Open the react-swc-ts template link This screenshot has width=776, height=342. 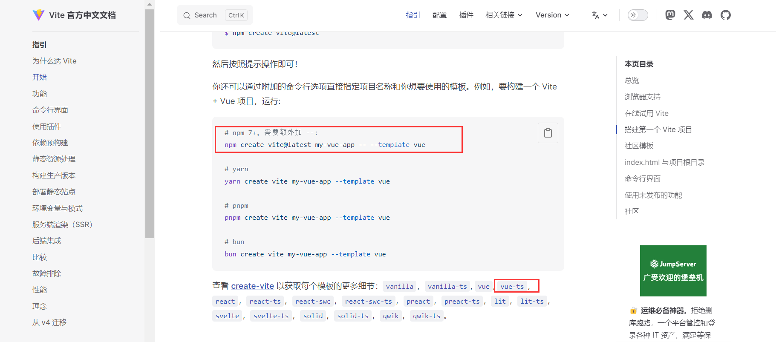(x=369, y=301)
